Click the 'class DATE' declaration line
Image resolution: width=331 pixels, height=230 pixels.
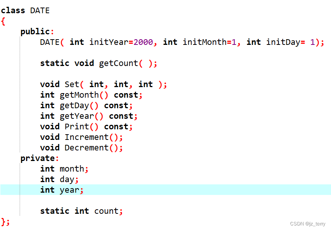[25, 10]
